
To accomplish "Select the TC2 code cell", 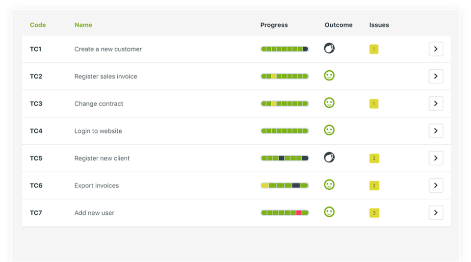I will tap(36, 77).
